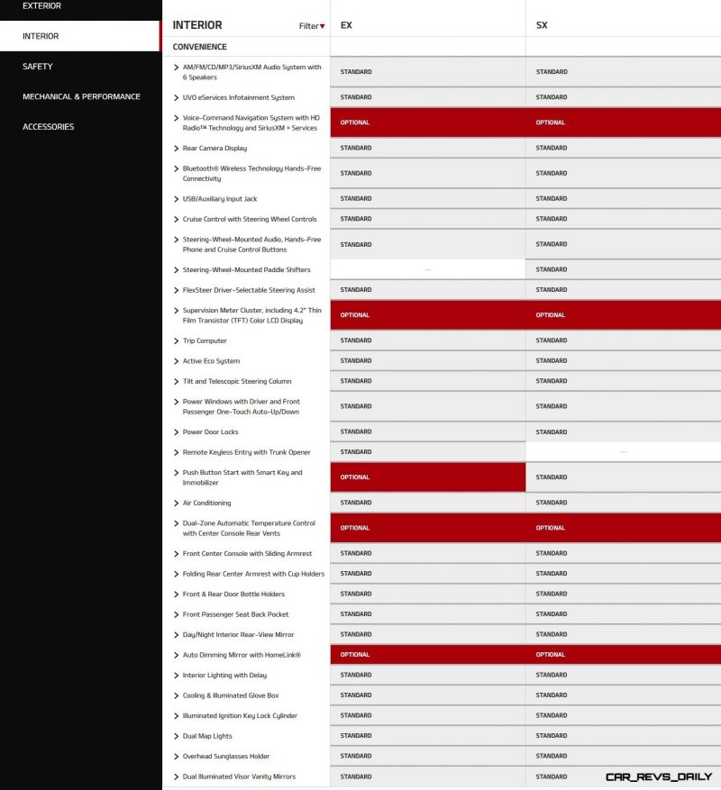The image size is (721, 790).
Task: Expand the USB/Auxiliary Input Jack chevron
Action: 176,199
